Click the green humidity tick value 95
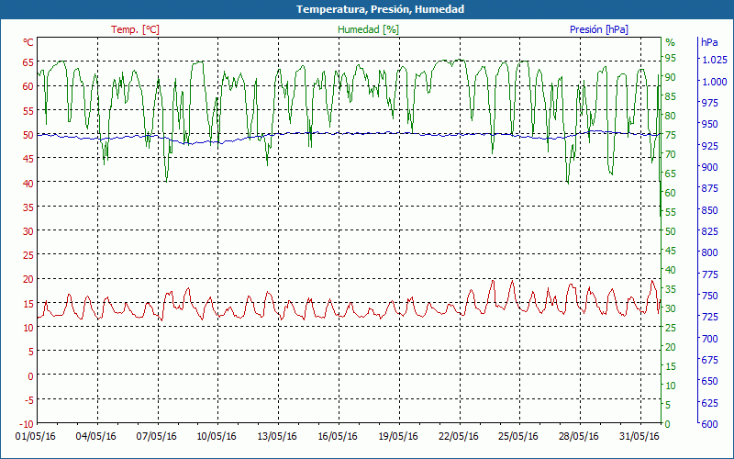This screenshot has width=734, height=459. coord(671,58)
